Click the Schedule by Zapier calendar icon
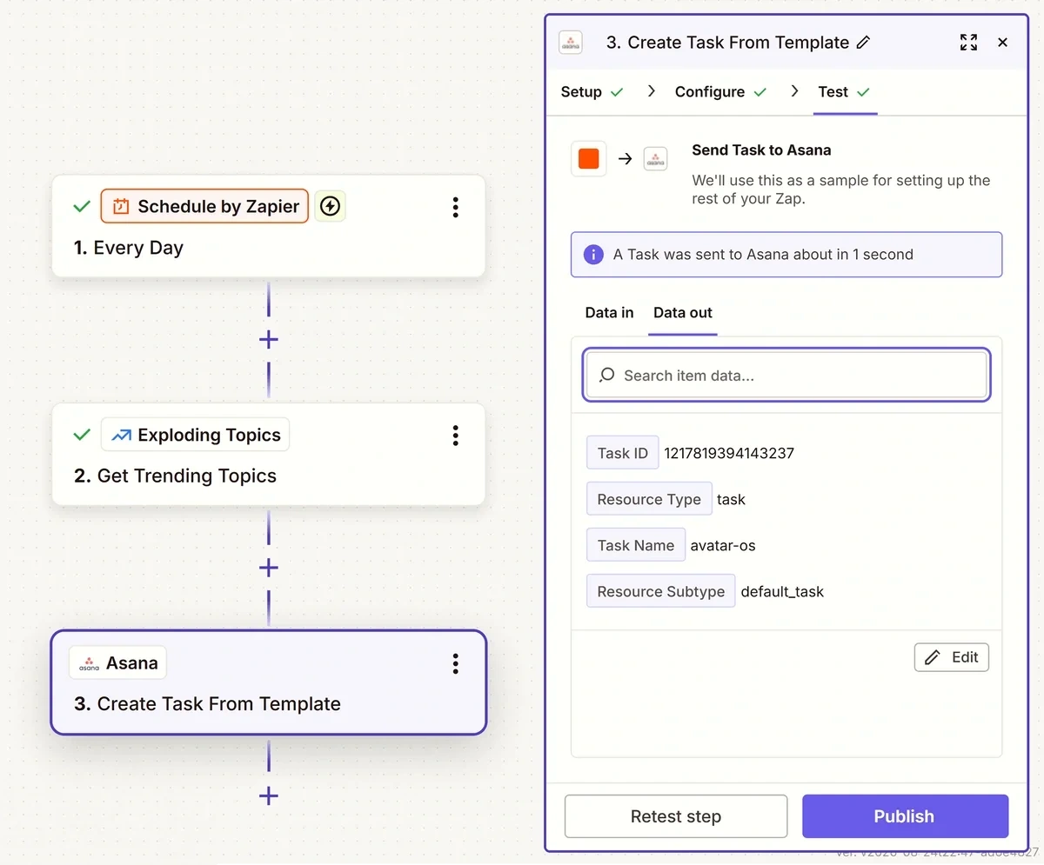The height and width of the screenshot is (865, 1044). point(121,207)
